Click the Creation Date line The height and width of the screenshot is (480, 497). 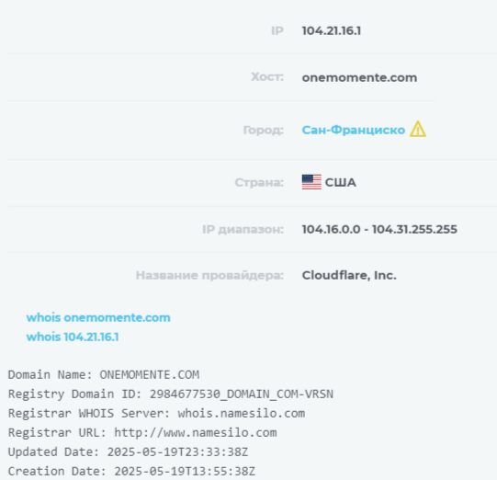click(131, 472)
